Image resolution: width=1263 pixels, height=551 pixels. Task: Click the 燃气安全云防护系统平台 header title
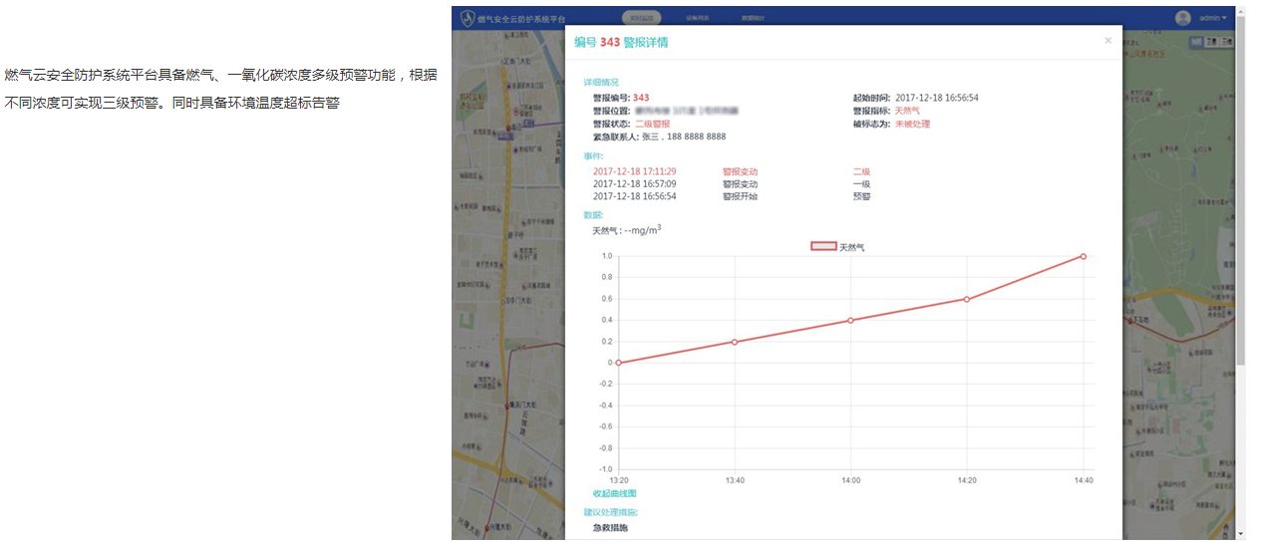pos(521,18)
